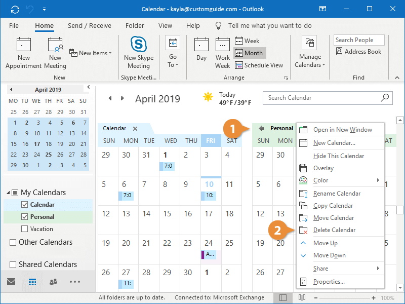
Task: Click the Send/Receive All Folders sync icon
Action: click(x=15, y=10)
